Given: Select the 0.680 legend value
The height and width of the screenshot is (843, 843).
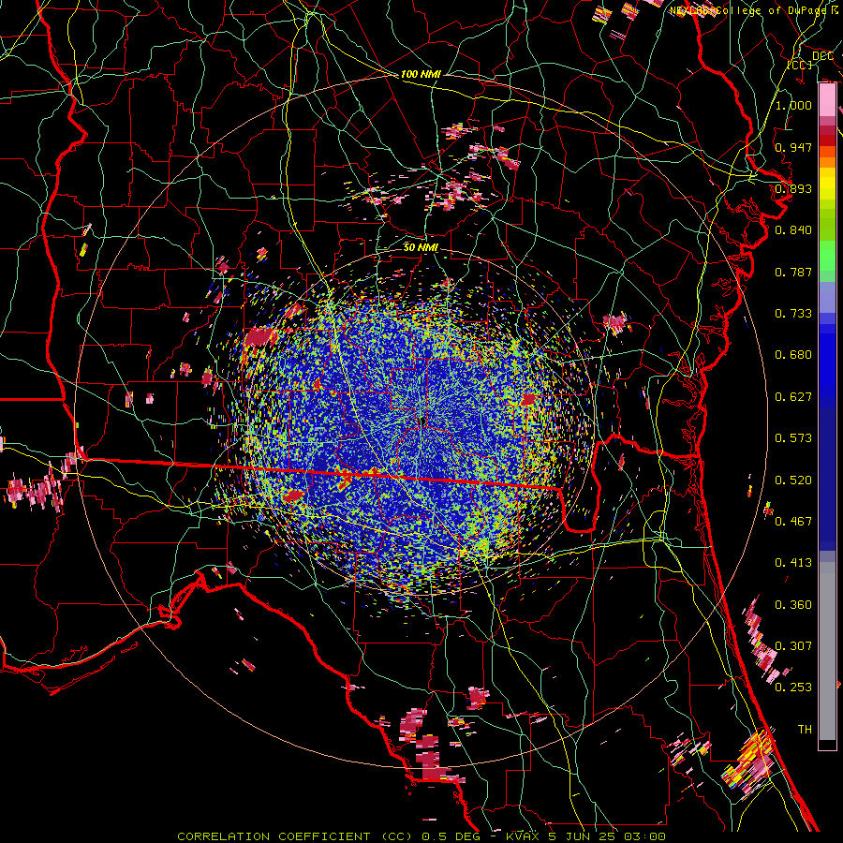Looking at the screenshot, I should coord(793,355).
